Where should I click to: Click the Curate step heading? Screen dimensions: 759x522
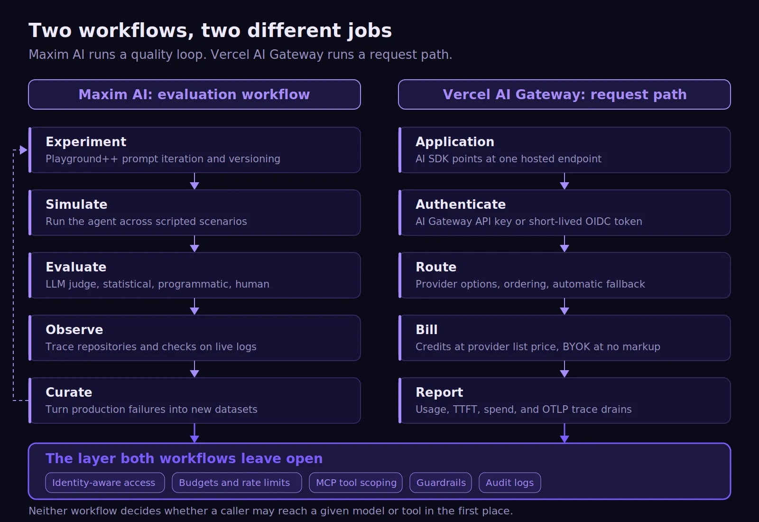tap(69, 392)
